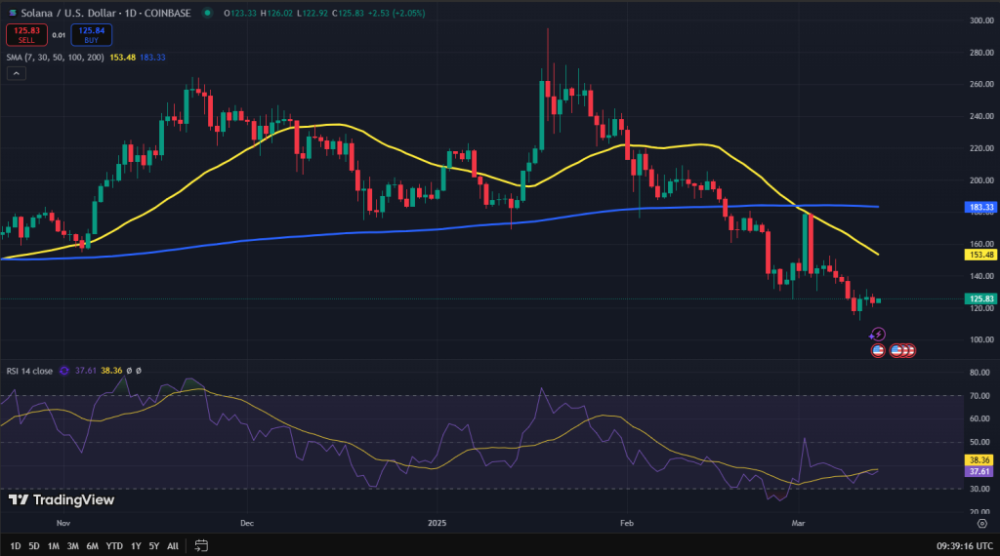The height and width of the screenshot is (556, 1000).
Task: Switch to the 3M time range
Action: click(x=72, y=546)
